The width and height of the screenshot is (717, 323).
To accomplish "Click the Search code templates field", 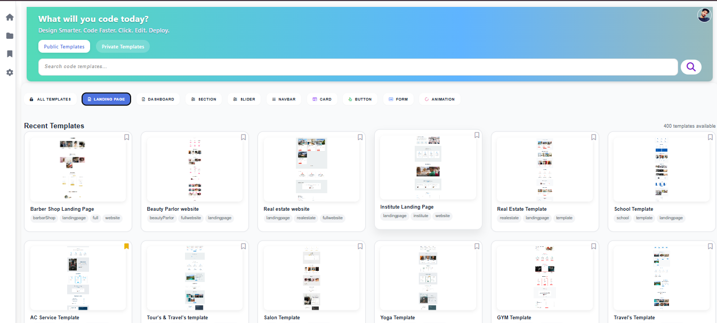I will (x=357, y=67).
